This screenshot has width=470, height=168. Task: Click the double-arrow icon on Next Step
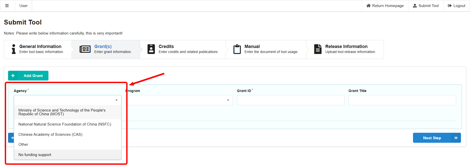[x=456, y=138]
